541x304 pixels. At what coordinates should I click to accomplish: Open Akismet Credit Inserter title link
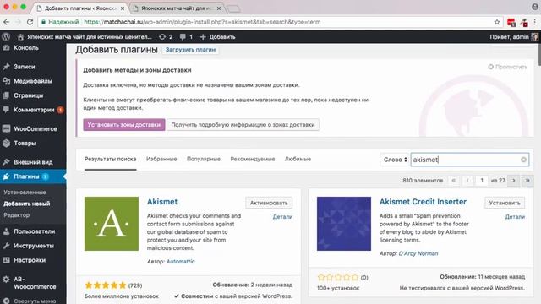click(423, 202)
